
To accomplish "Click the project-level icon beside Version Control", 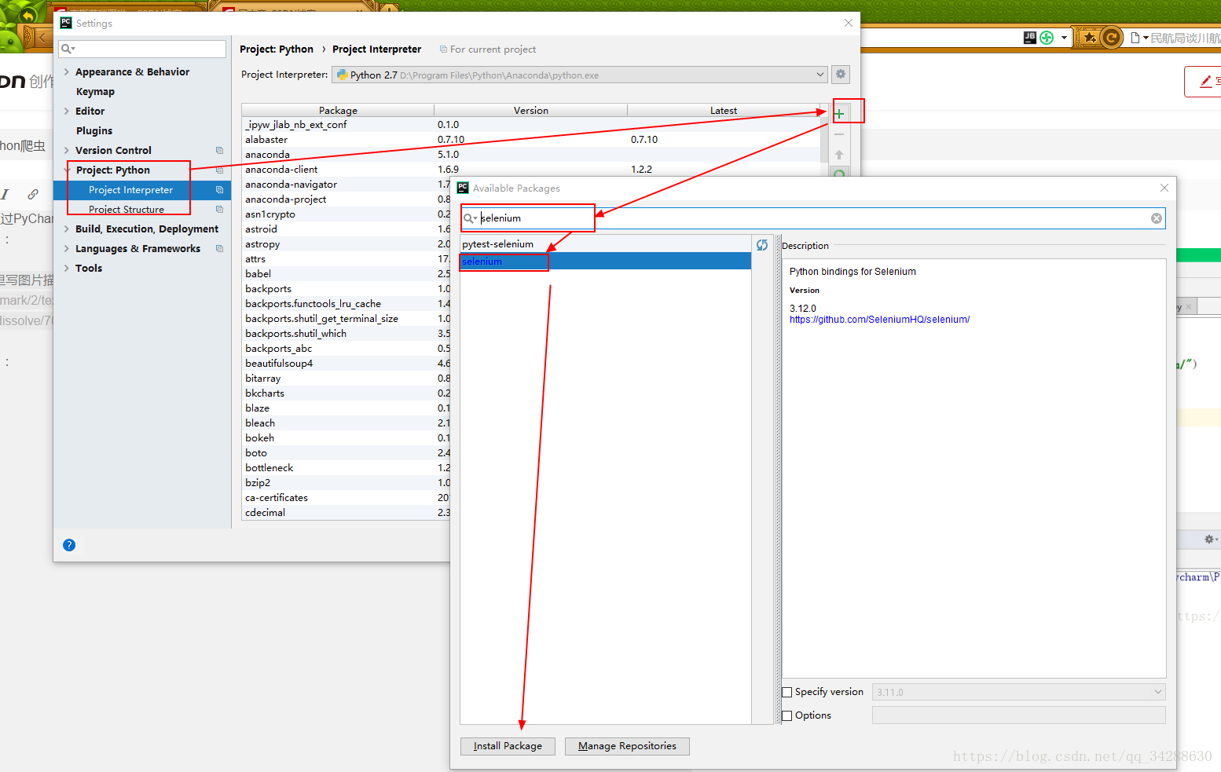I will 219,151.
